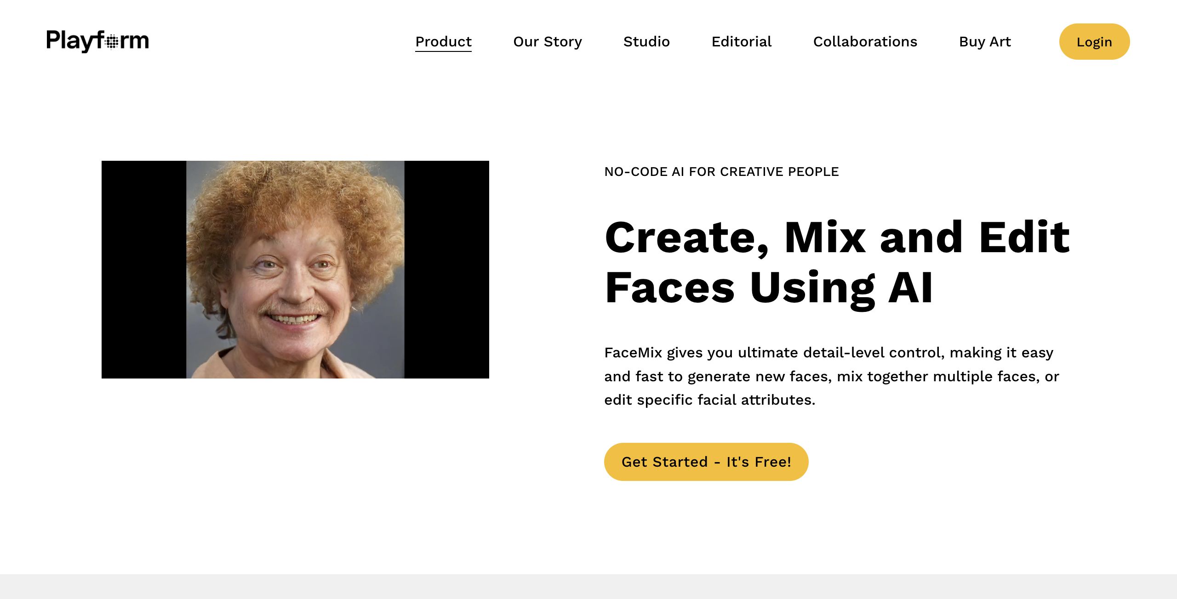Click the dotted "o" icon in Playform logo
The height and width of the screenshot is (599, 1177).
(112, 42)
